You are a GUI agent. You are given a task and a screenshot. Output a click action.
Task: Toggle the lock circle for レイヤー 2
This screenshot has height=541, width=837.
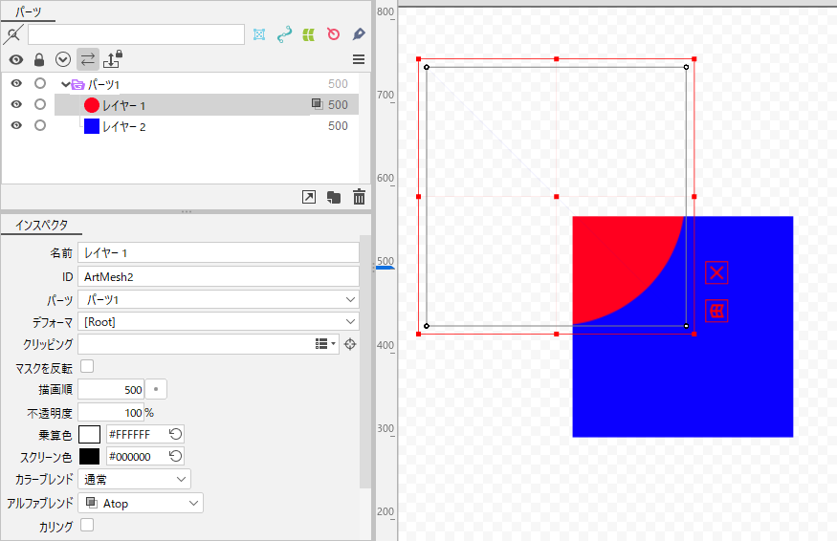click(x=40, y=125)
